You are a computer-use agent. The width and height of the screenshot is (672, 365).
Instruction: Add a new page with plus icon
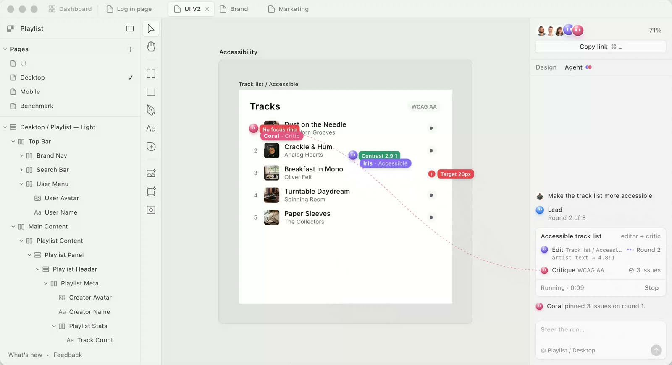tap(130, 49)
